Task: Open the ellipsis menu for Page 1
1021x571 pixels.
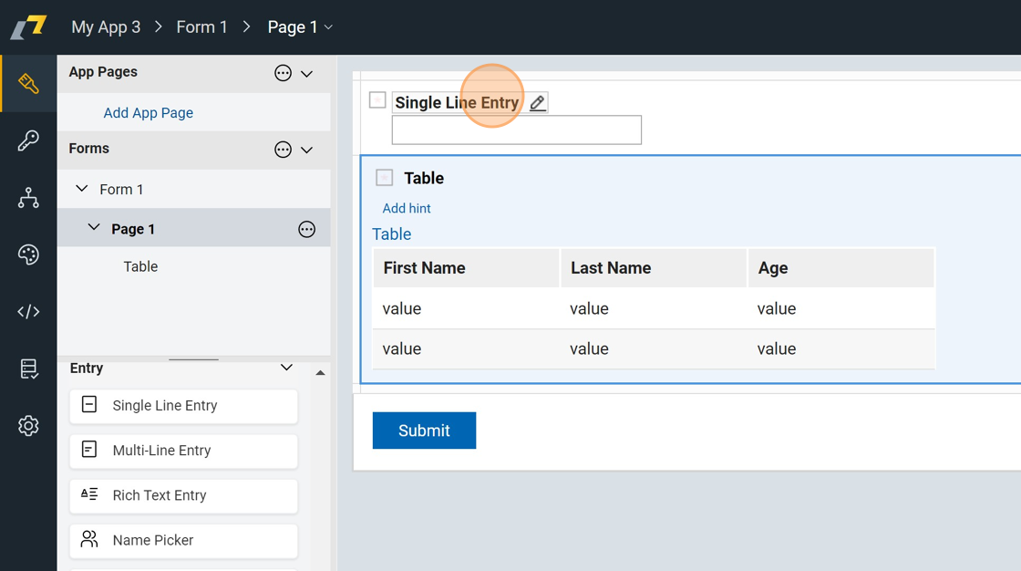Action: point(306,230)
